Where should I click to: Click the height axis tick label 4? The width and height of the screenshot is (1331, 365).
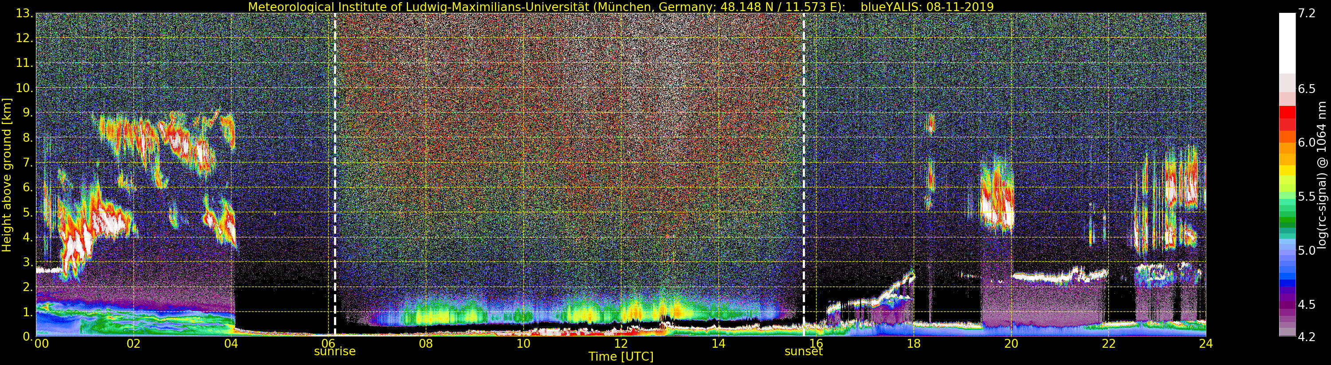(x=28, y=237)
